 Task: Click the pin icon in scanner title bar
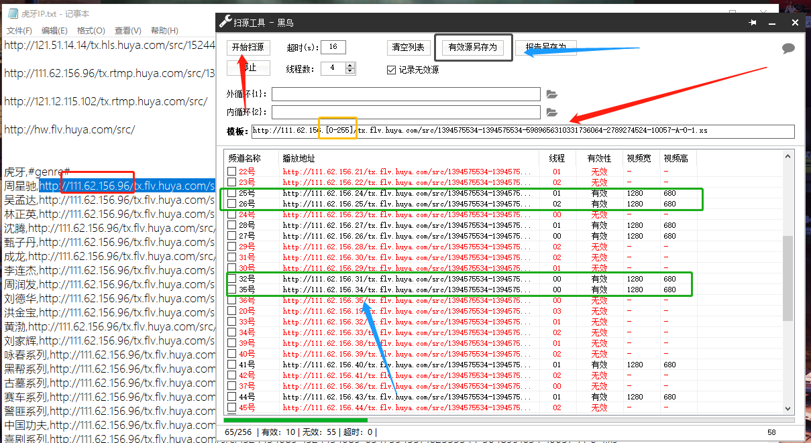pyautogui.click(x=753, y=22)
